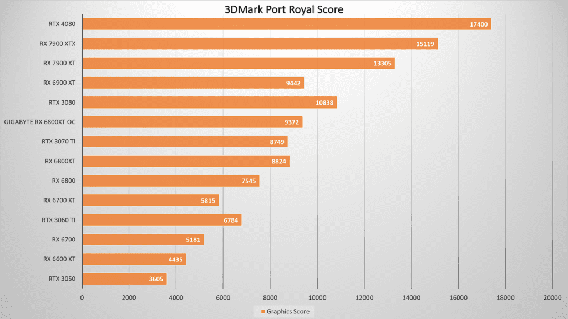Select the RX 7900 XT bar

pyautogui.click(x=239, y=63)
